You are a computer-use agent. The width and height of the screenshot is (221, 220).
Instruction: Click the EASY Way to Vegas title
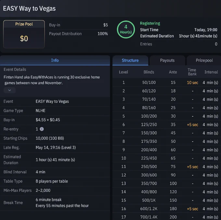(x=29, y=8)
